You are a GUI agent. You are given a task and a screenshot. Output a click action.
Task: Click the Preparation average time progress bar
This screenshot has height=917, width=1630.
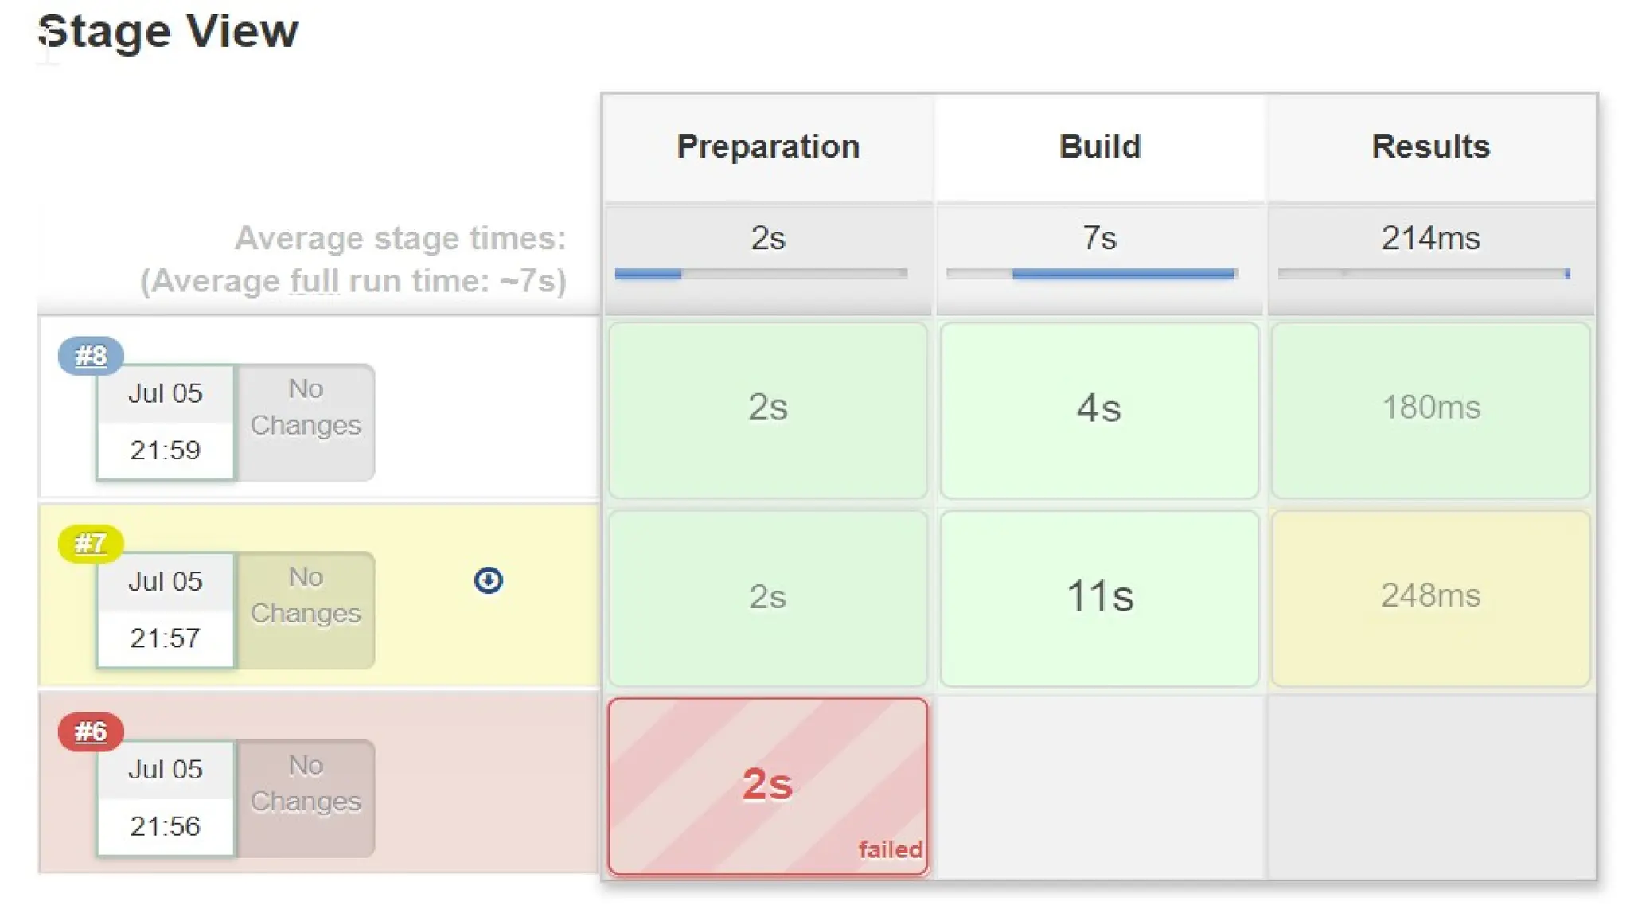760,274
